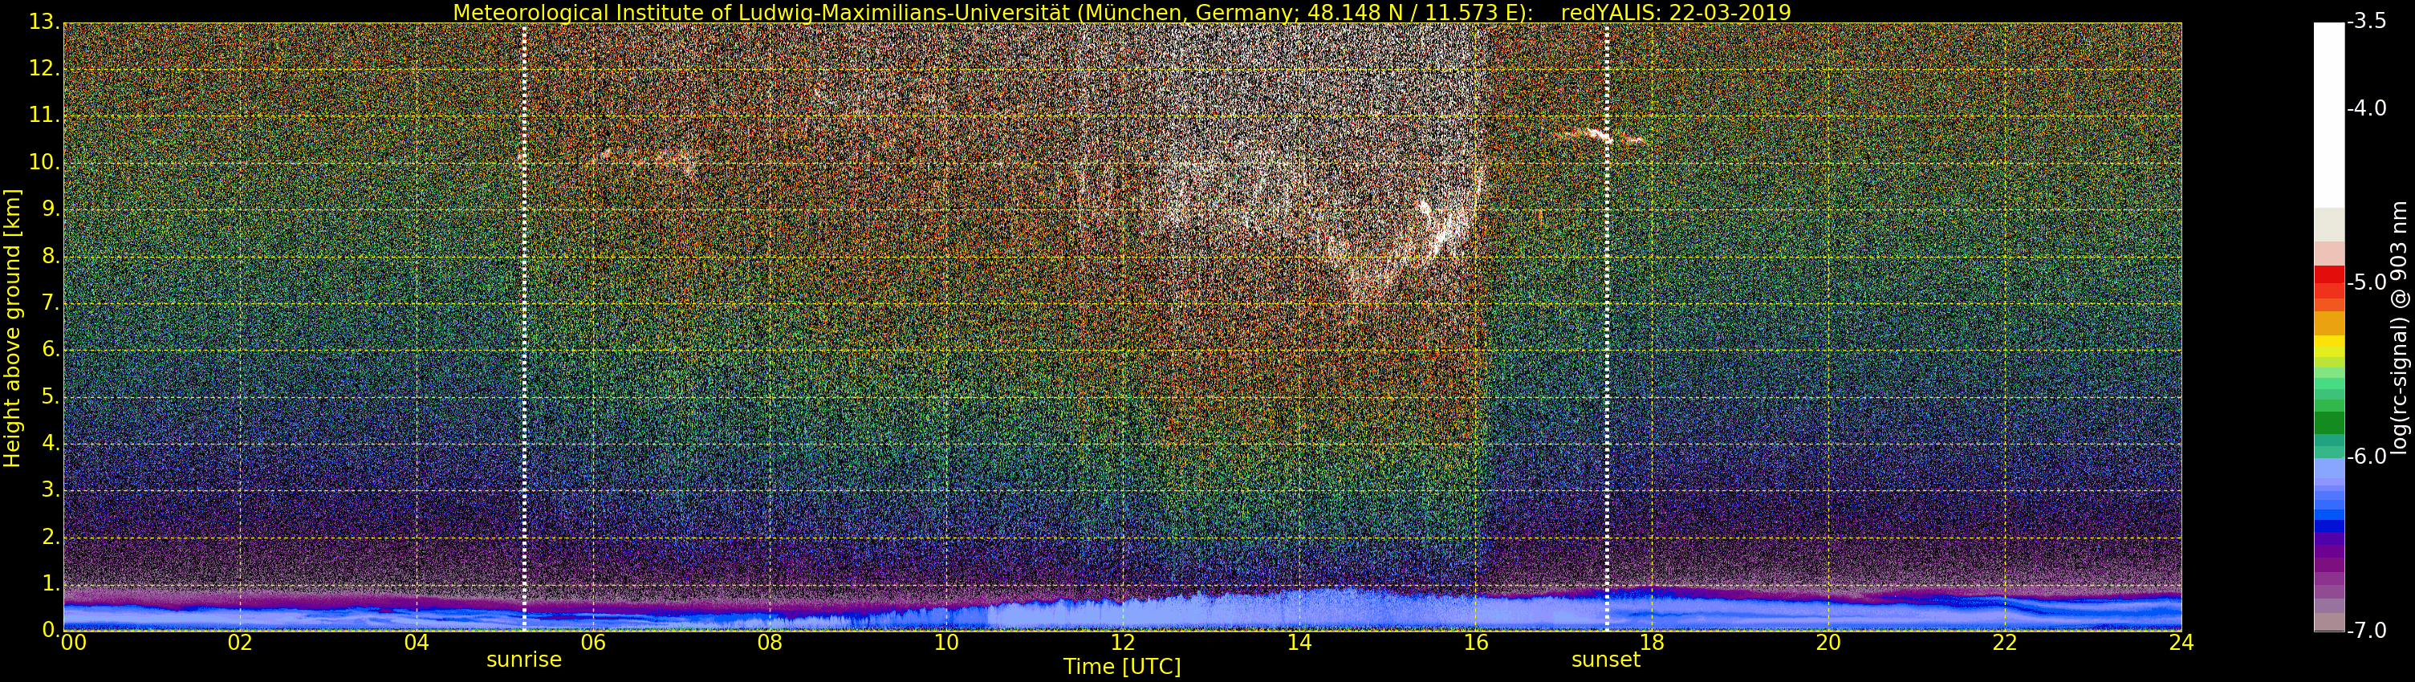Image resolution: width=2415 pixels, height=682 pixels.
Task: Click the '6.' height axis tick
Action: [51, 348]
